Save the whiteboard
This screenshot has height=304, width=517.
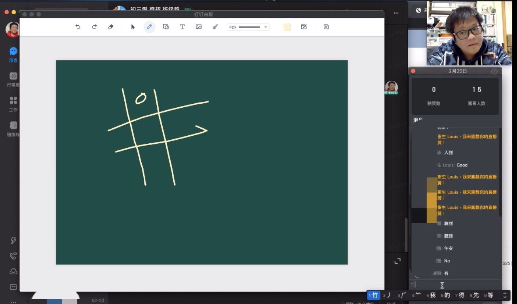click(326, 27)
